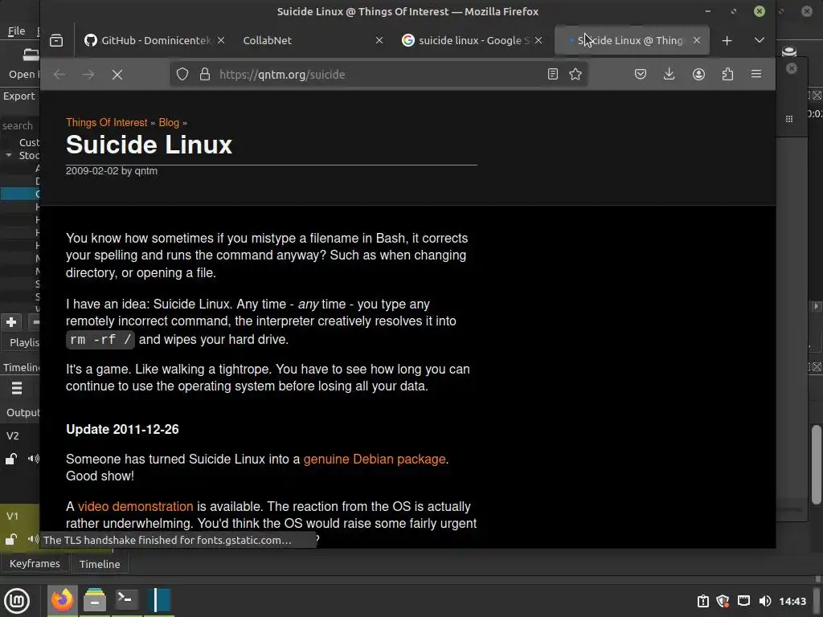View site security padlock info
Screen dimensions: 823x617
(x=205, y=75)
